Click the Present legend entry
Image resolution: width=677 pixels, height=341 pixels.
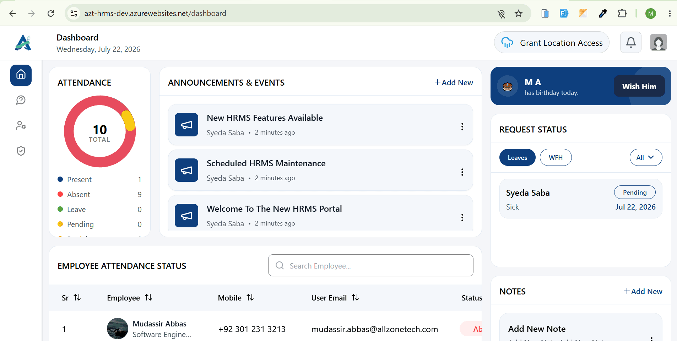[99, 179]
